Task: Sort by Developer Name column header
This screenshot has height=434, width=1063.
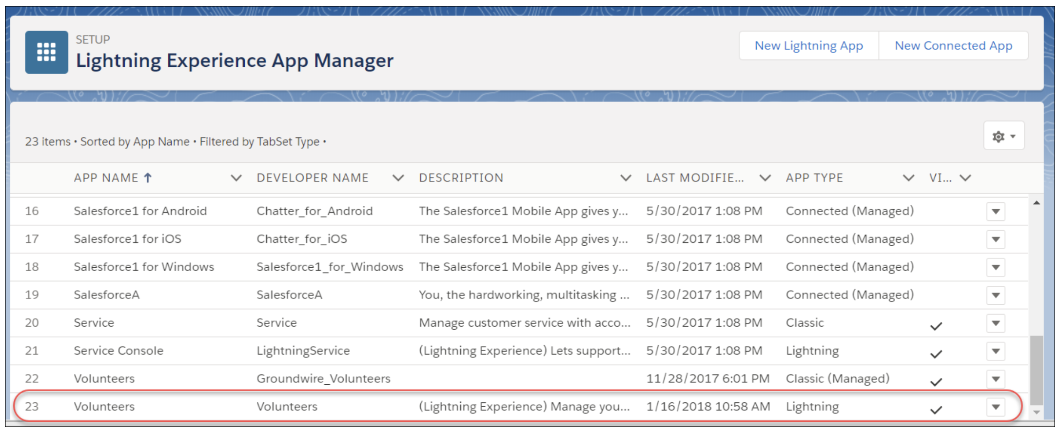Action: pos(313,178)
